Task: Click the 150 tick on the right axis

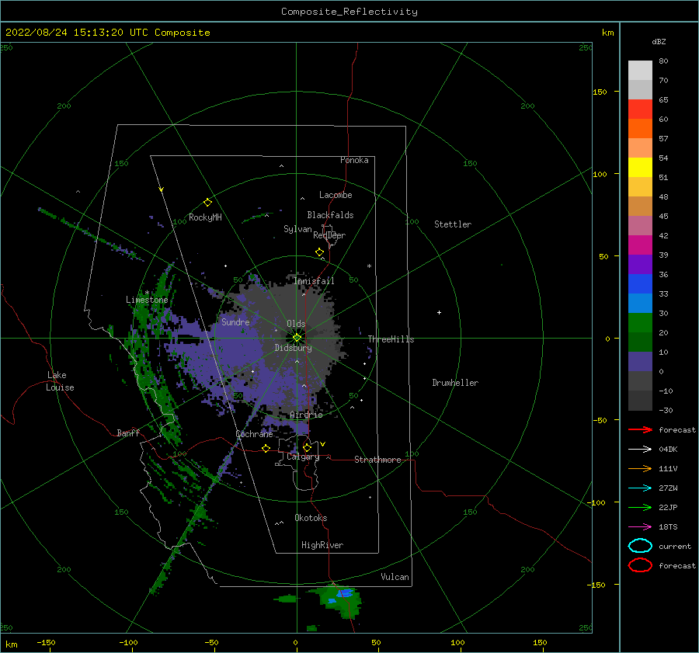Action: (x=600, y=92)
